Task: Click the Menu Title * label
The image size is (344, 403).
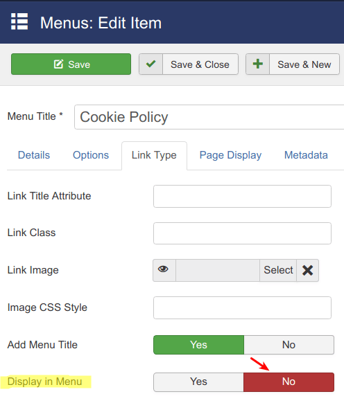Action: pos(35,116)
